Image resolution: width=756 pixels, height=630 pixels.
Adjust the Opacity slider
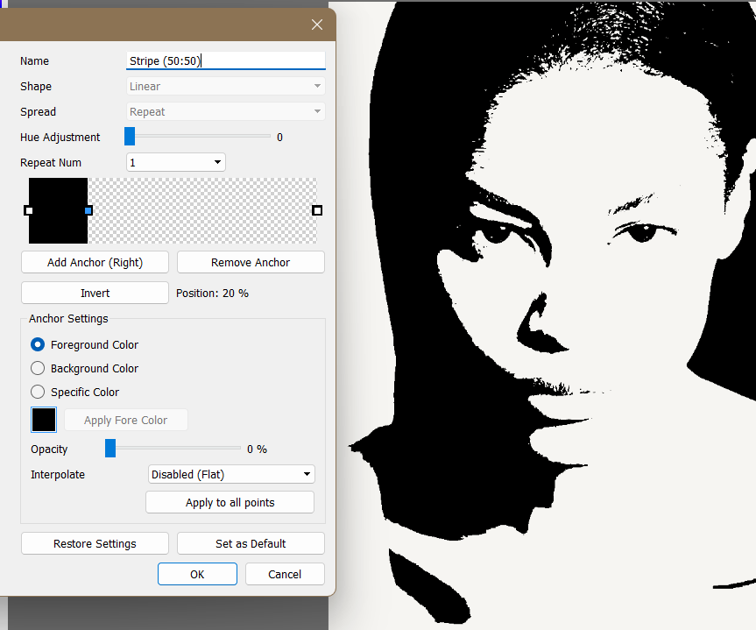pos(110,448)
